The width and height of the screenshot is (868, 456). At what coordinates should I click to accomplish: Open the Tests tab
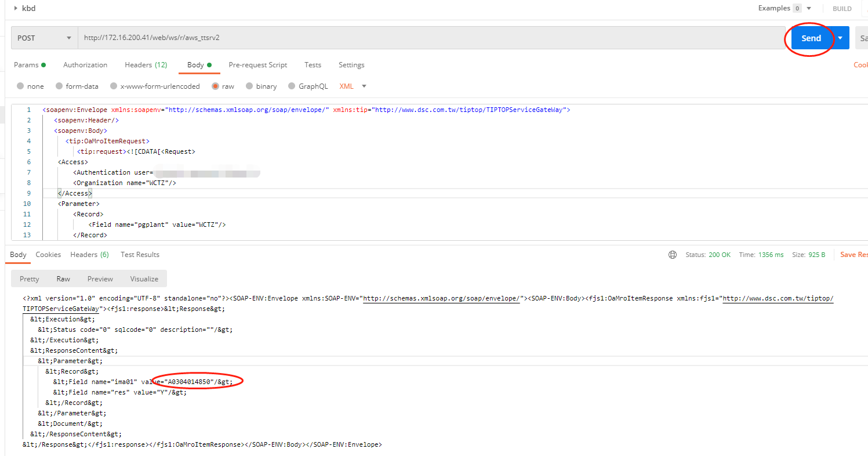[313, 65]
